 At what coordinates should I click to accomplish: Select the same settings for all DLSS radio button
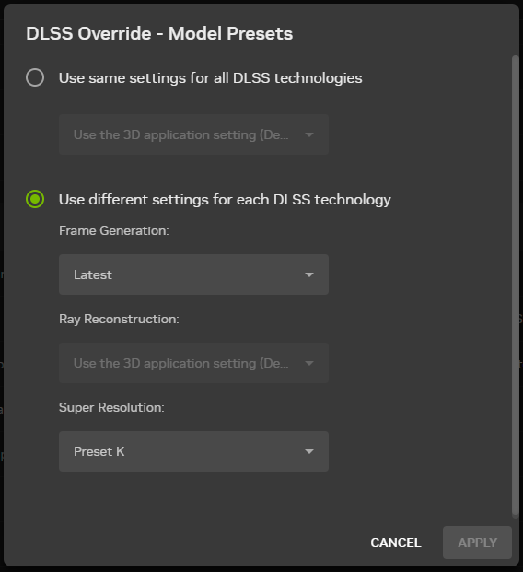coord(35,77)
